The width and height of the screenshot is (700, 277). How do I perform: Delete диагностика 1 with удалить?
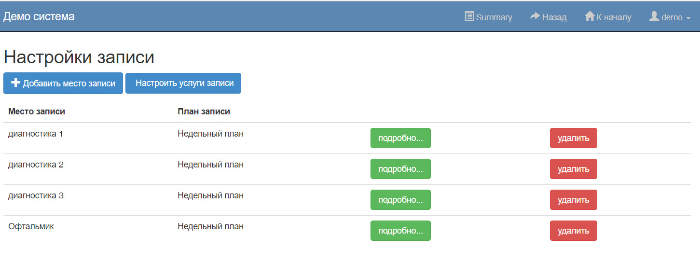pyautogui.click(x=573, y=138)
